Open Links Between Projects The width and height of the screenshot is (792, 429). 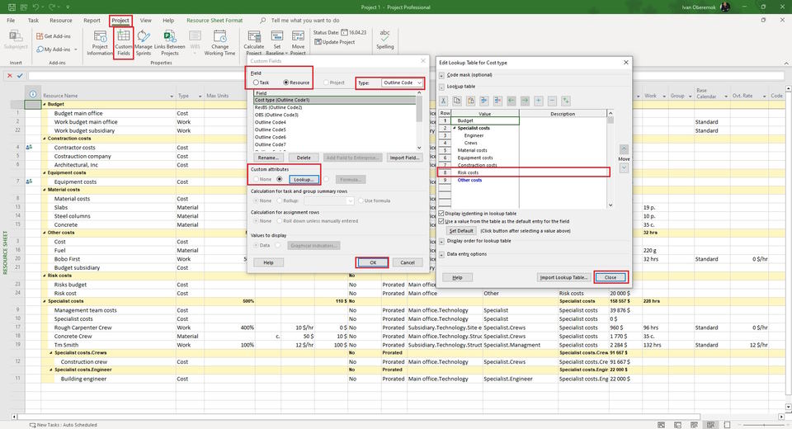pyautogui.click(x=170, y=43)
